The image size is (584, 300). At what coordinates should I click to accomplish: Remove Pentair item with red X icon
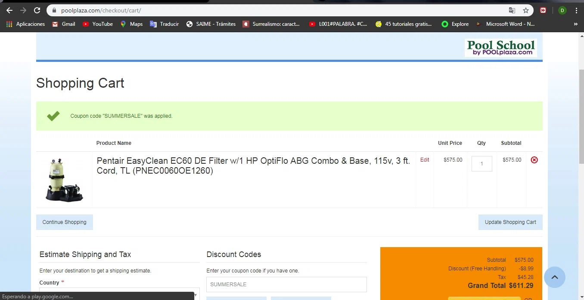534,160
